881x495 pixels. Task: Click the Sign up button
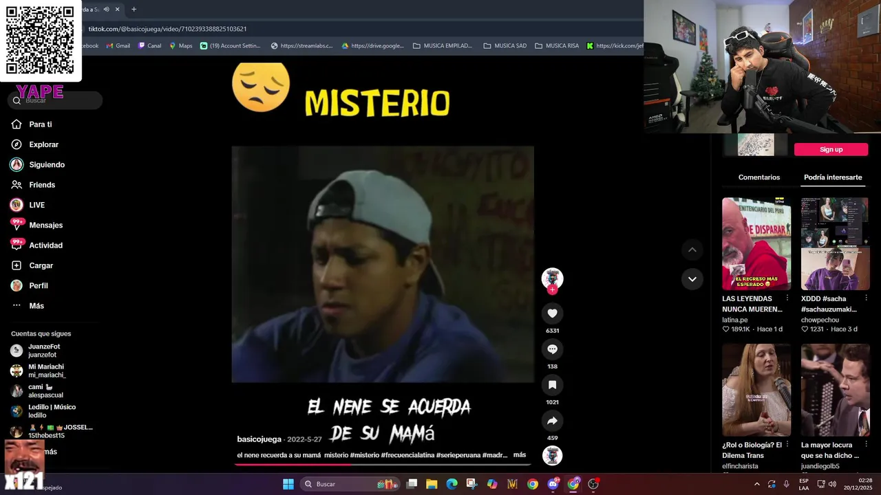(831, 149)
